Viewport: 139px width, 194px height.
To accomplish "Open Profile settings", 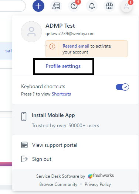I will pyautogui.click(x=63, y=66).
